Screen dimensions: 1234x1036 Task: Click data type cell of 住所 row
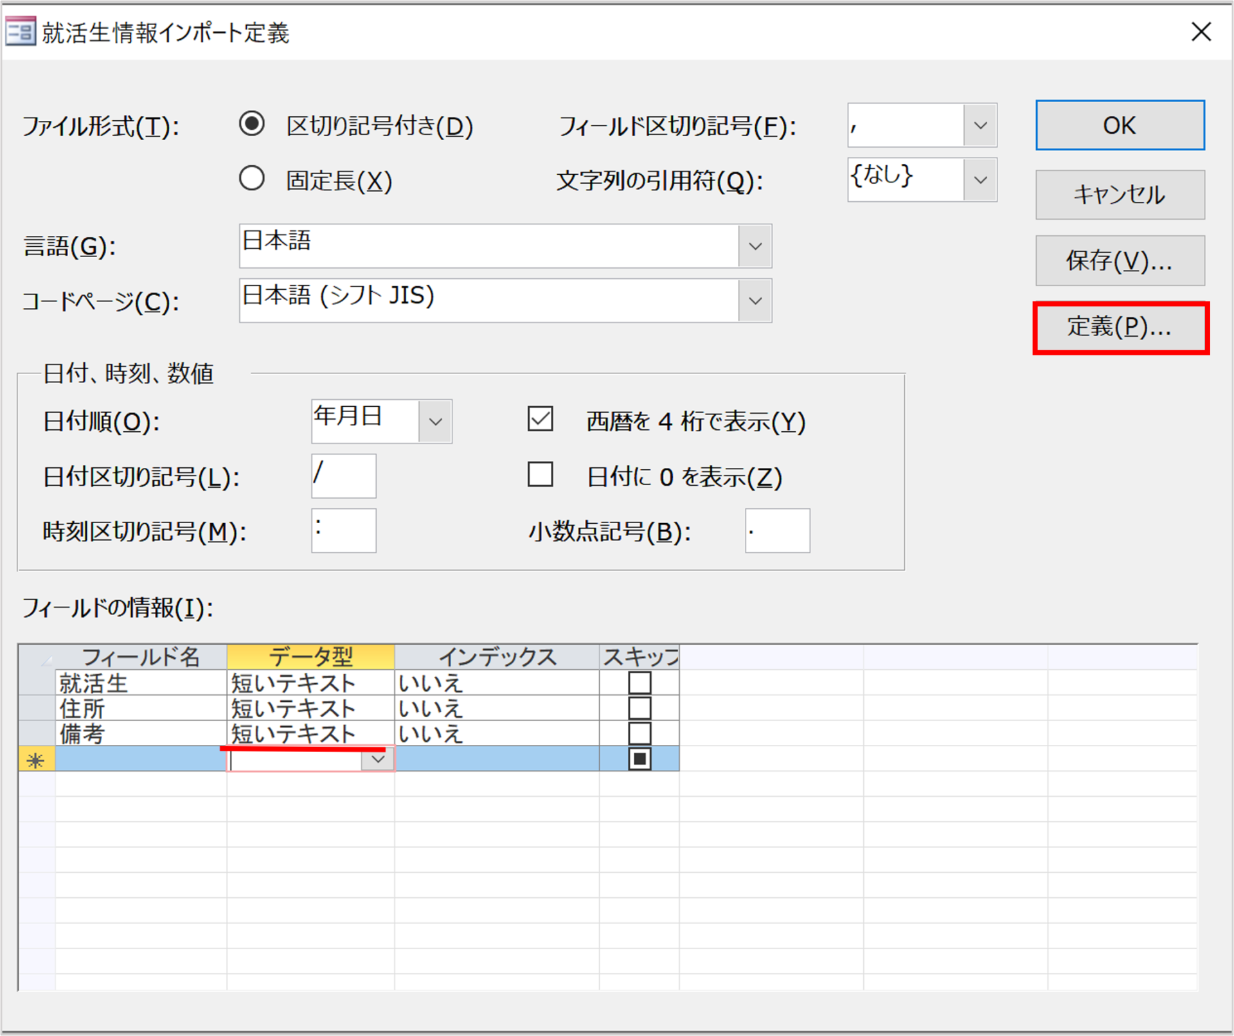pos(310,708)
